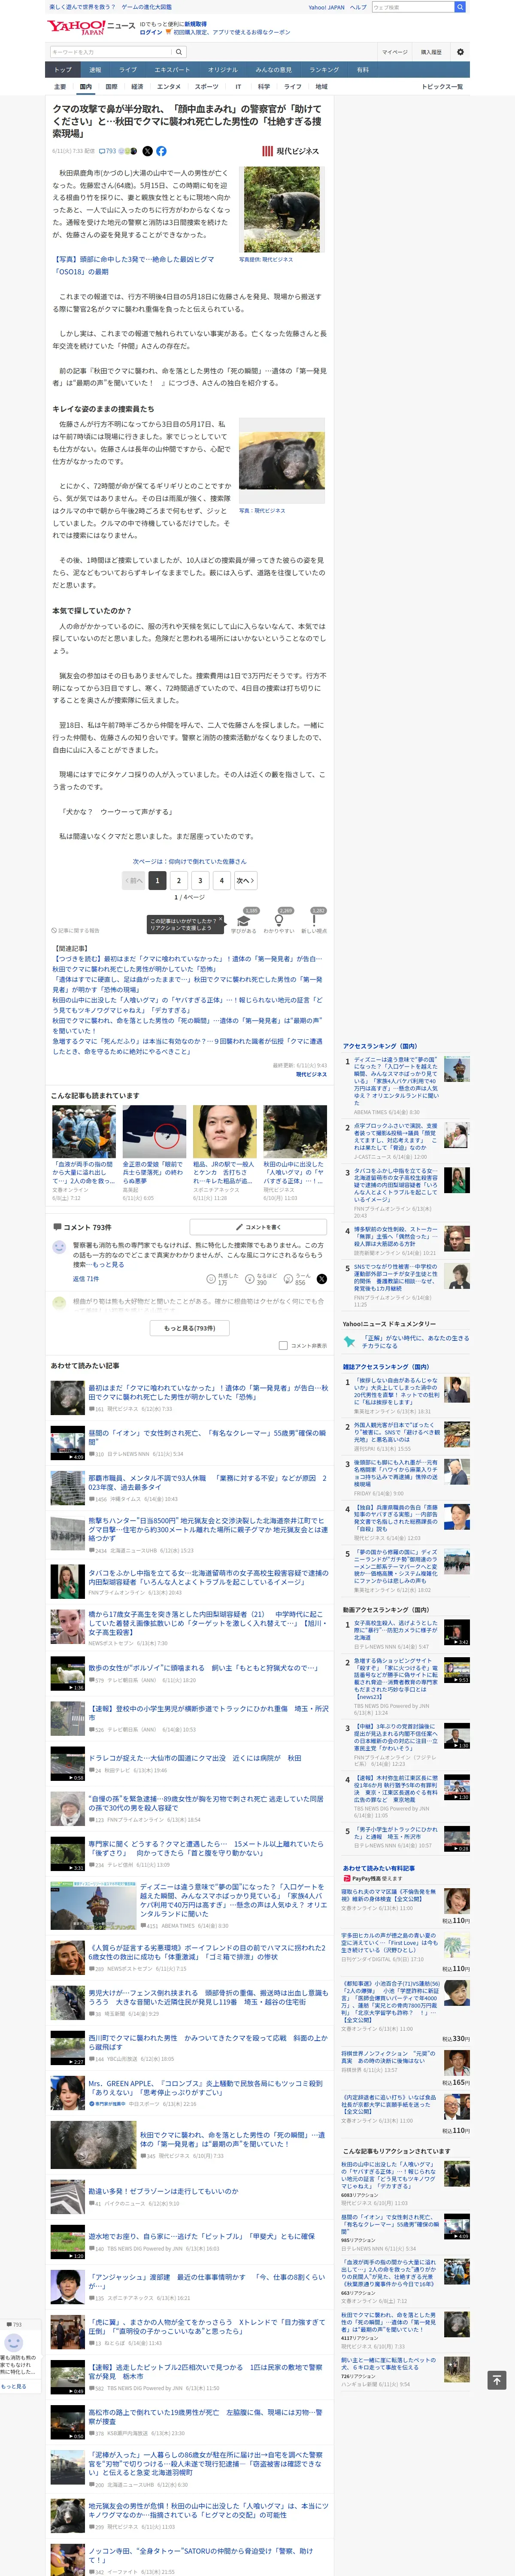
Task: Select the 速報 navigation tab
Action: pyautogui.click(x=95, y=70)
